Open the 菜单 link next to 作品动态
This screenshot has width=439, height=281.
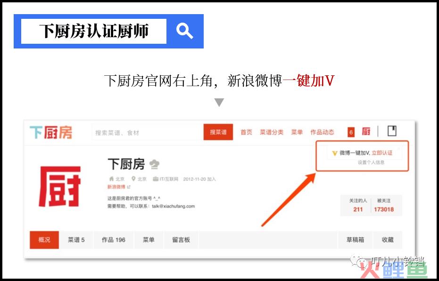297,132
